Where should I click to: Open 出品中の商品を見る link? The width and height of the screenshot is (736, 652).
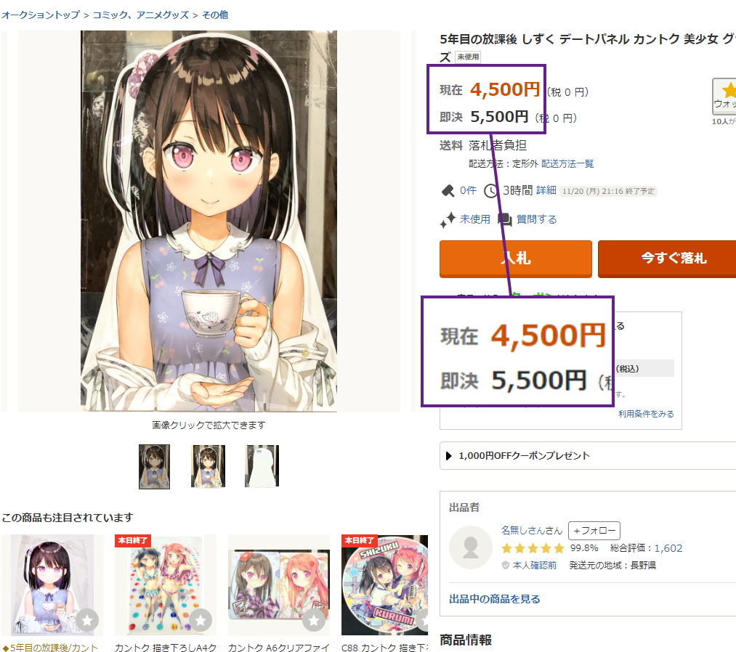click(x=494, y=599)
